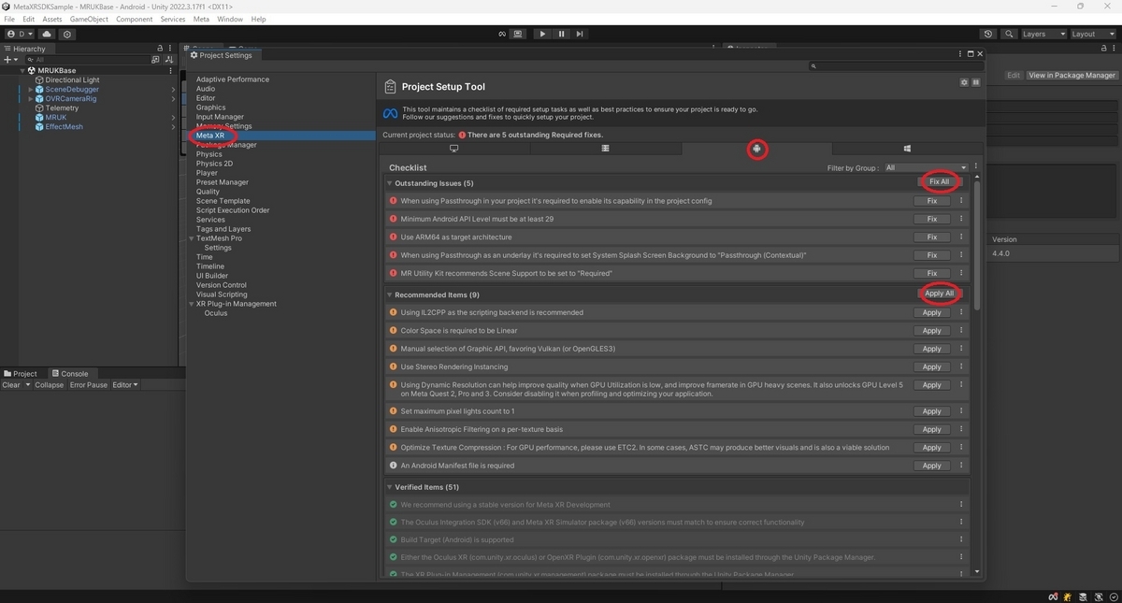
Task: Click the global search magnifier icon
Action: (1009, 34)
